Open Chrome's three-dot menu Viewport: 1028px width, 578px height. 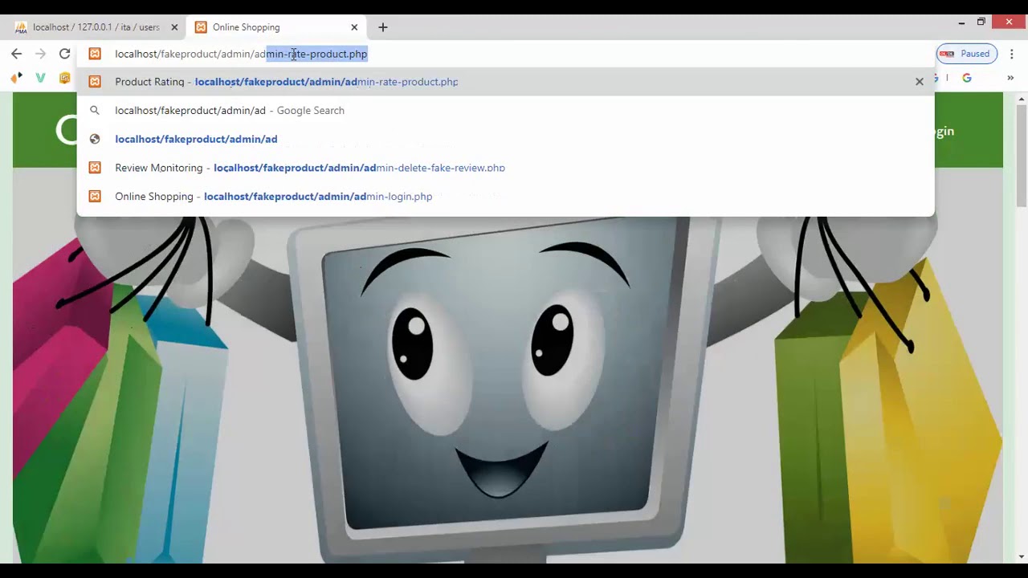click(1012, 54)
